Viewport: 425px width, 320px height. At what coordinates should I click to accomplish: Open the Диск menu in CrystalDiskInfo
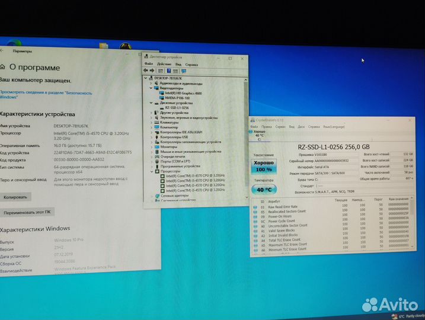point(301,127)
